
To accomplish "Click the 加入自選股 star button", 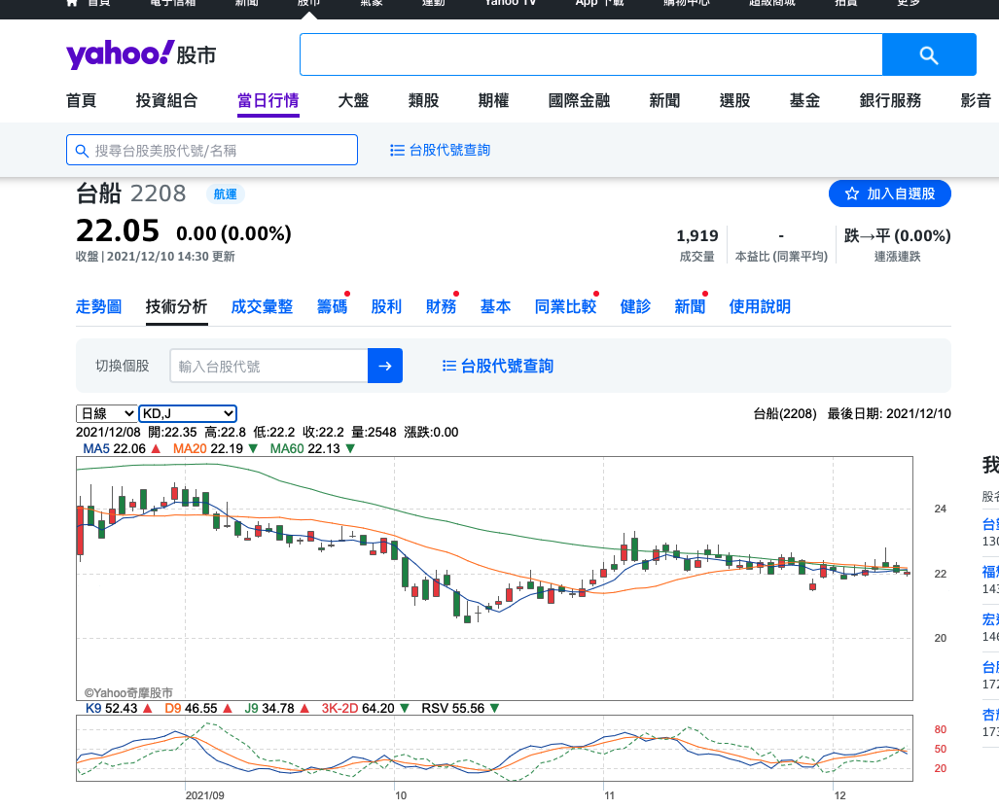I will tap(889, 193).
